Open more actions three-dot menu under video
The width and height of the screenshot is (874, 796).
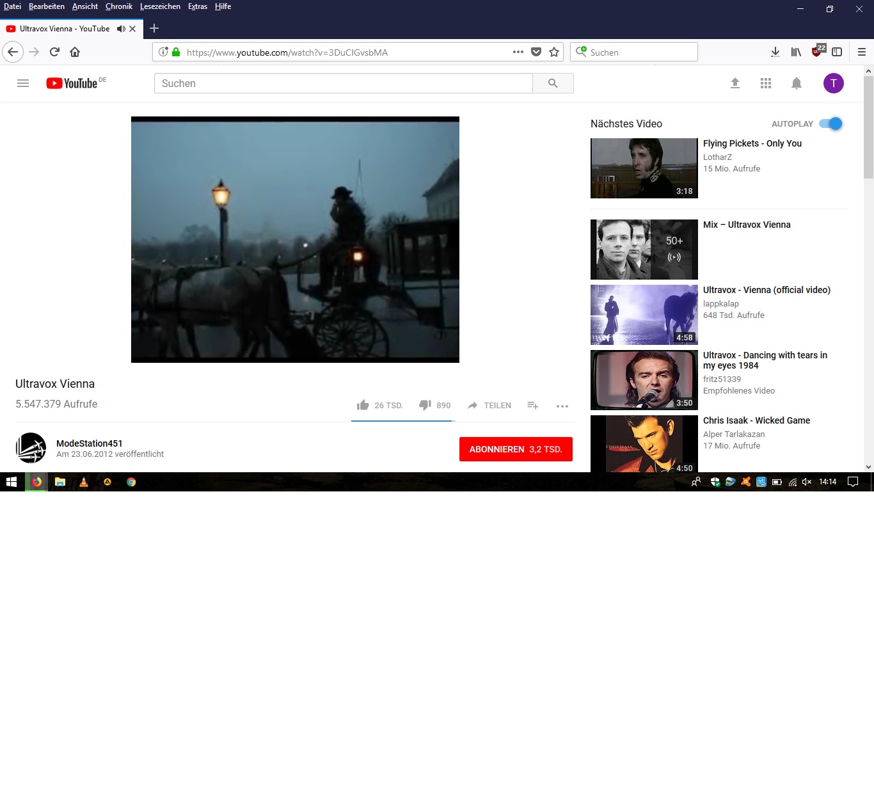[562, 406]
